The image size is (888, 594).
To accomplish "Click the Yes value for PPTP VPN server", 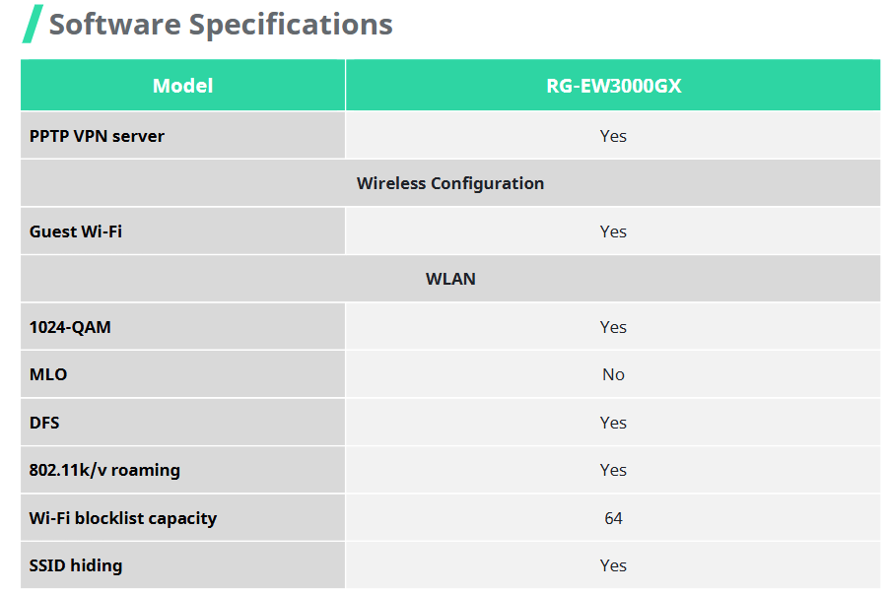I will tap(613, 136).
